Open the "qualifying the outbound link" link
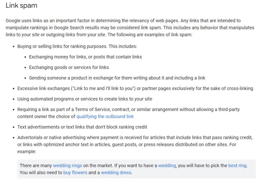 coord(105,117)
